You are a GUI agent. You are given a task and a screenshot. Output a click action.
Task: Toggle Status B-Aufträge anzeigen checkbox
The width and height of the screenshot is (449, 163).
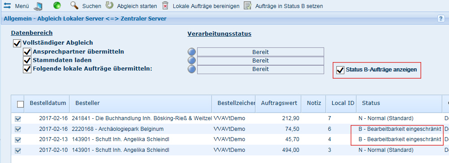[340, 70]
